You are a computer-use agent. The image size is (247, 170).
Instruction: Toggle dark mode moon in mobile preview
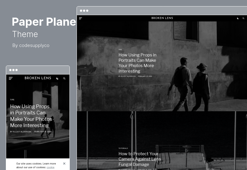pos(57,78)
